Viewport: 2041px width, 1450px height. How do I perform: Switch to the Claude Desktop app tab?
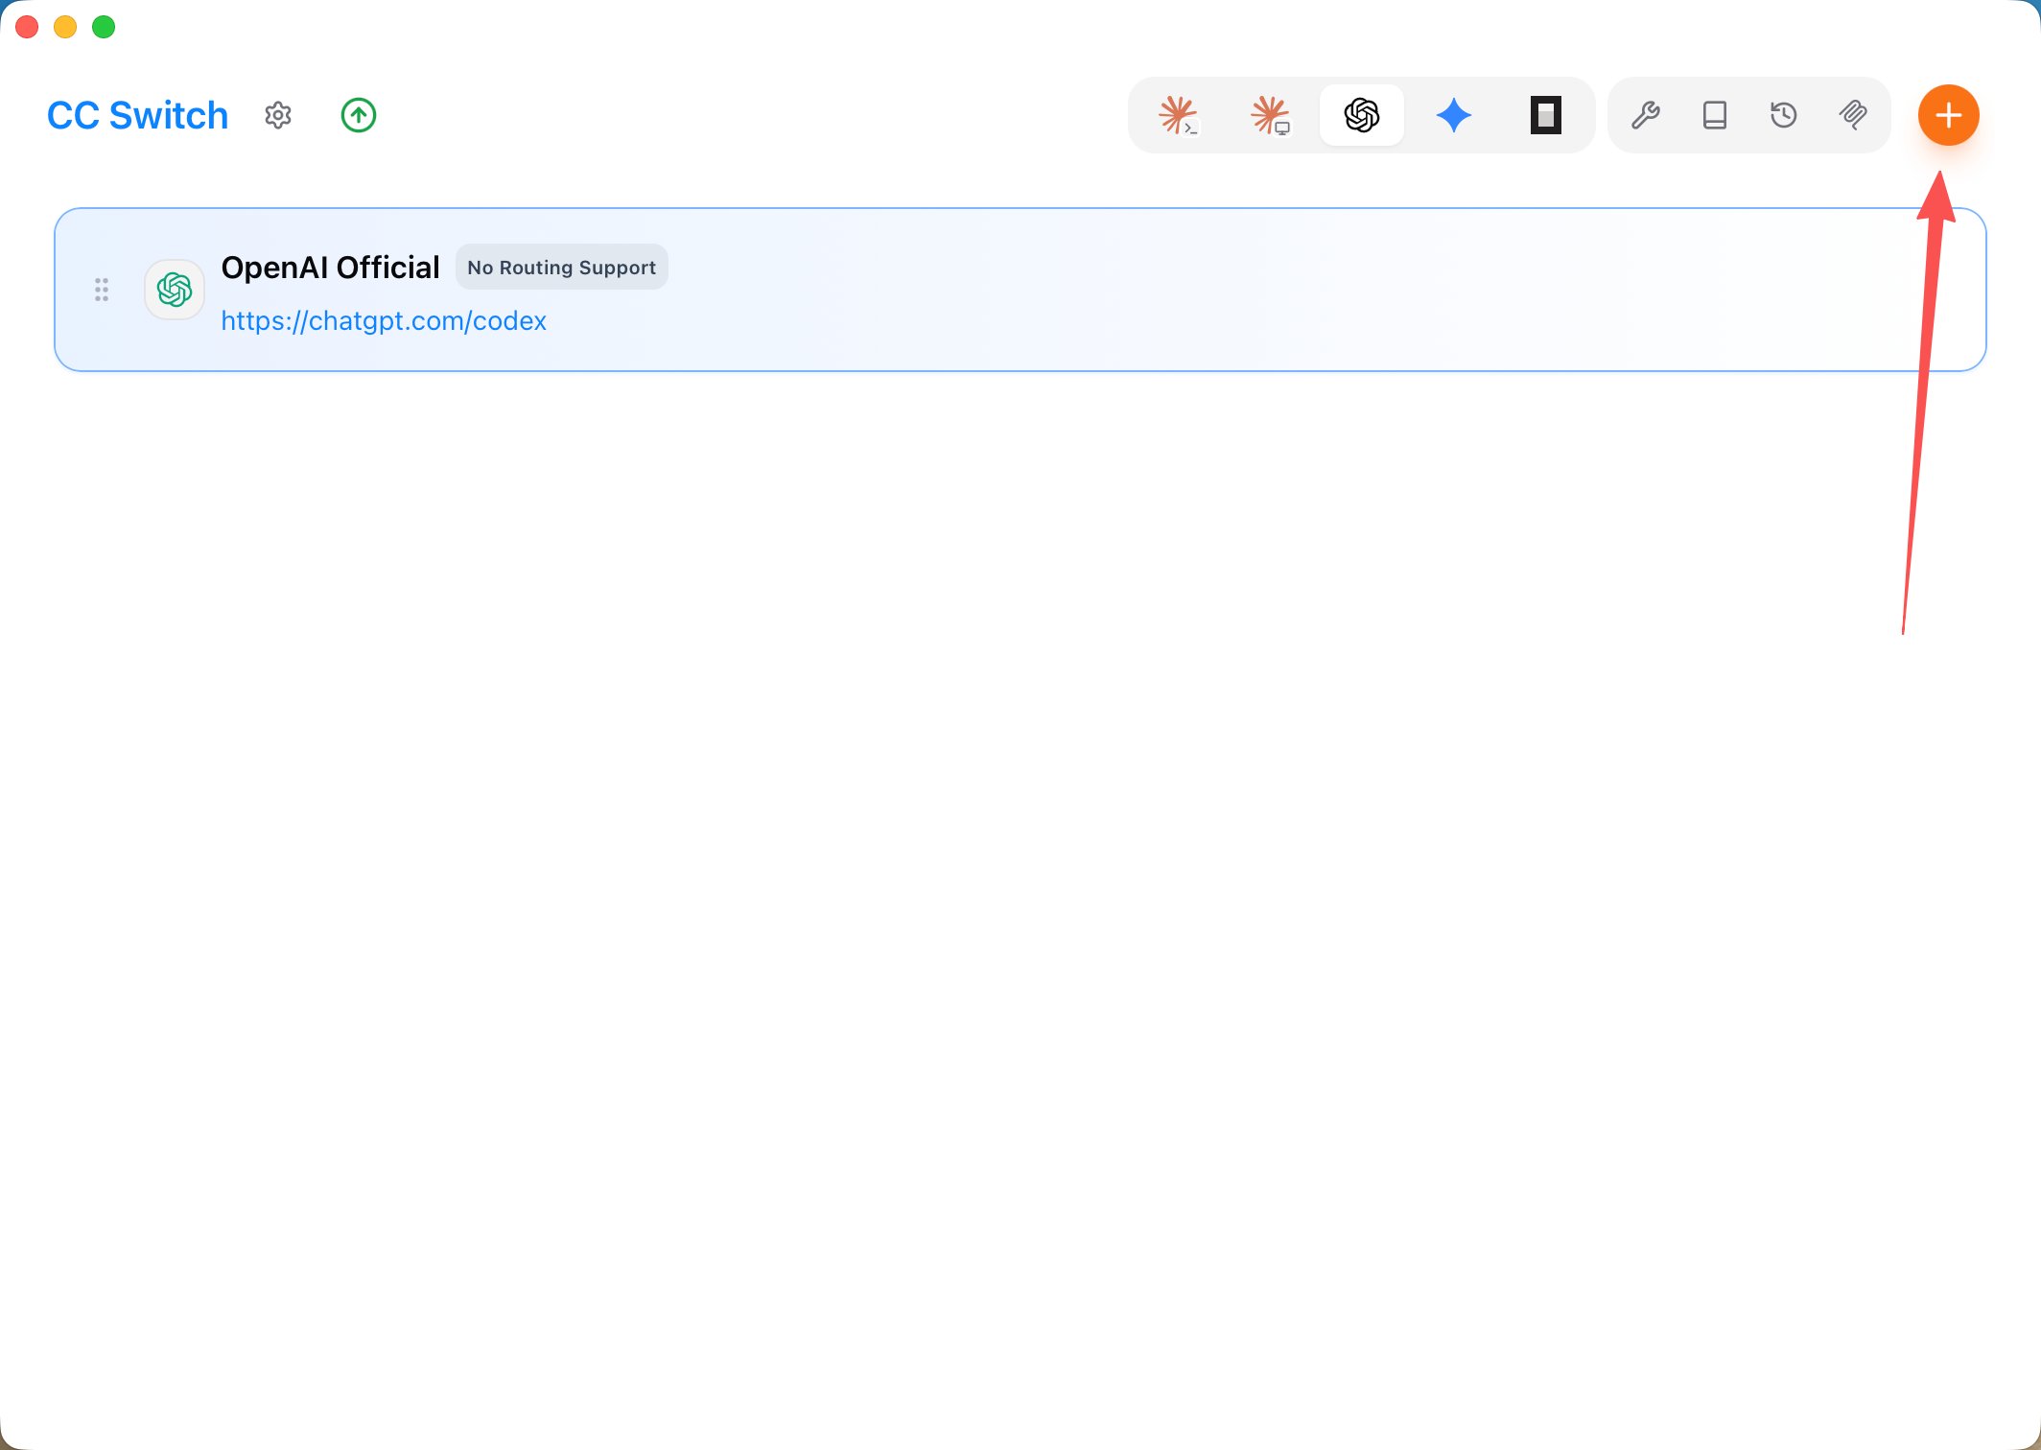coord(1270,115)
